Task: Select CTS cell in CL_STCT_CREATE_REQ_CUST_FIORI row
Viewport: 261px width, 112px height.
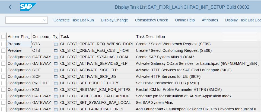Action: [42, 51]
